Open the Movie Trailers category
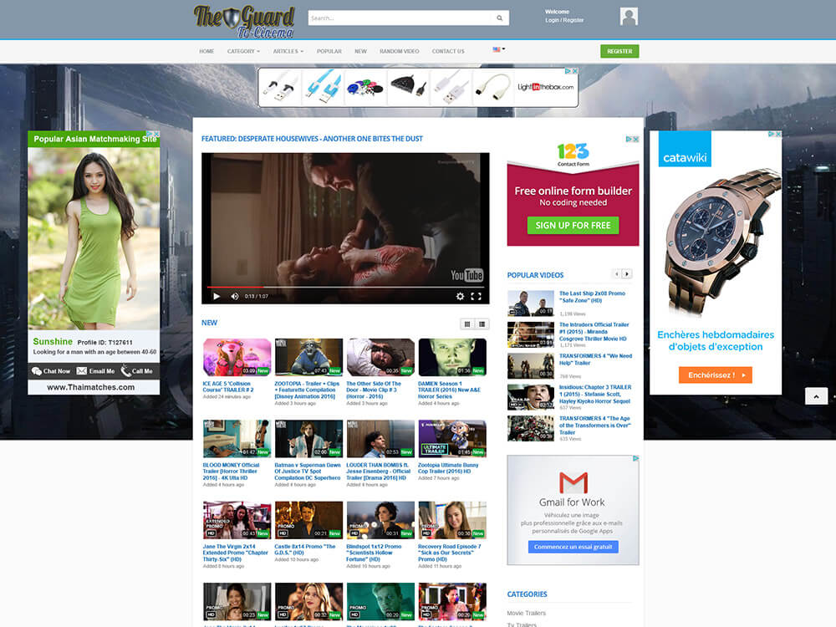The height and width of the screenshot is (627, 836). coord(526,613)
